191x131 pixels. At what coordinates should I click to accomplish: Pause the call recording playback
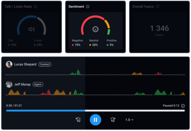pos(95,120)
